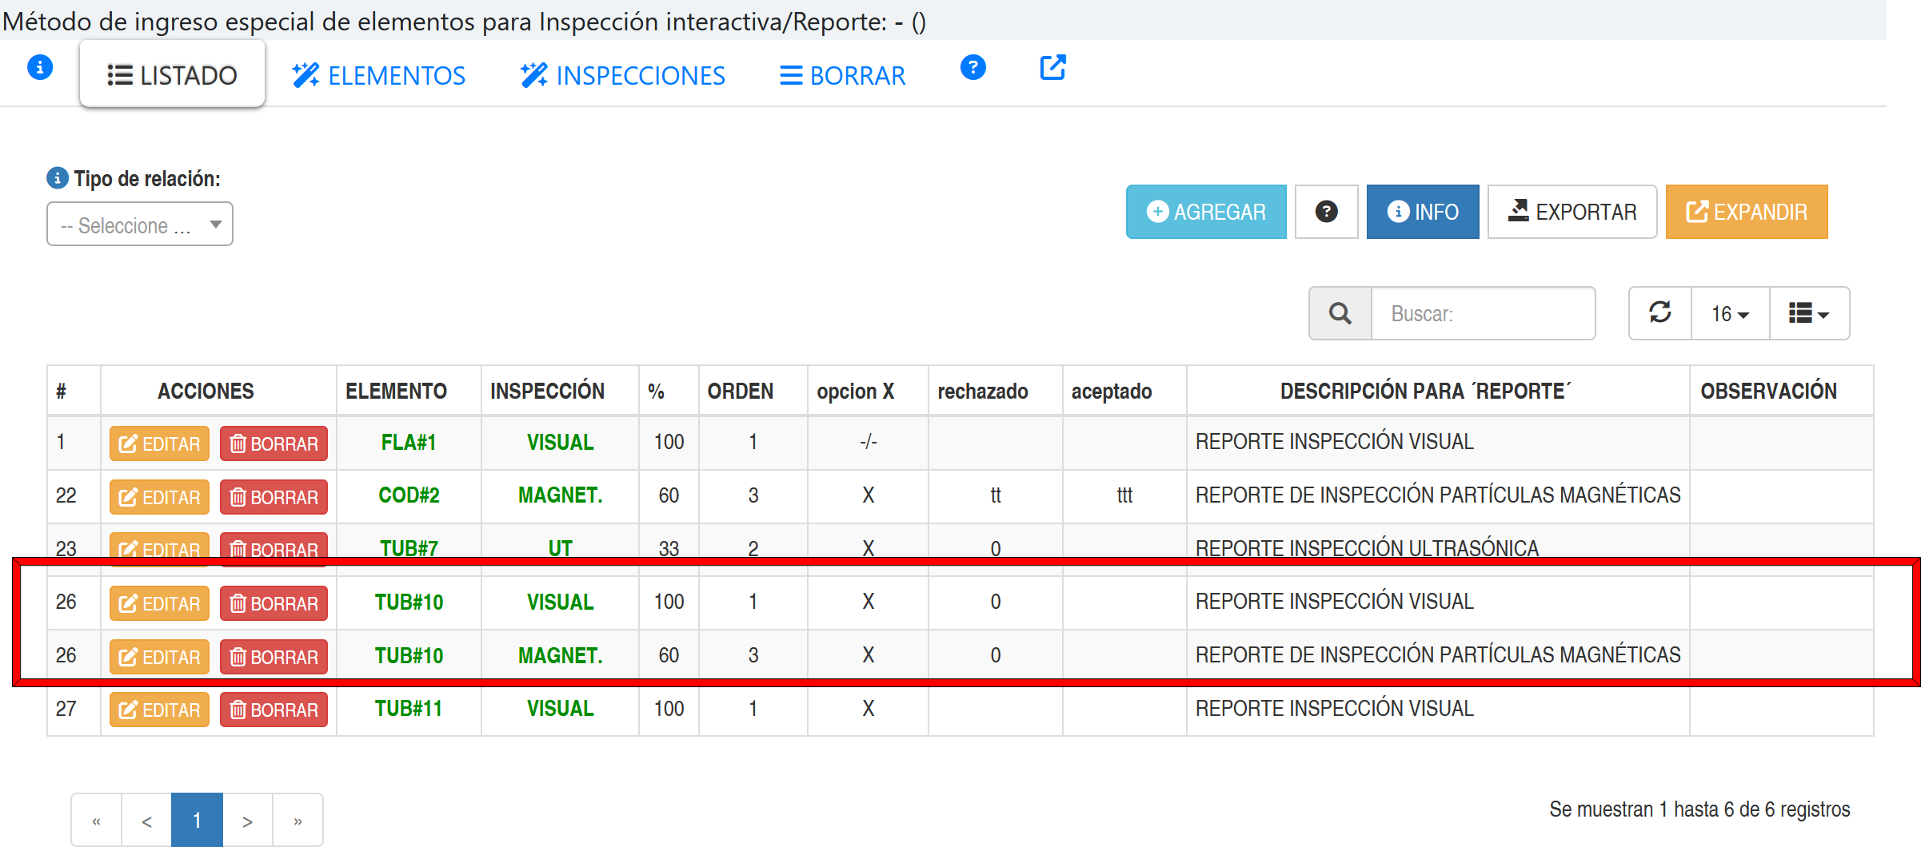1921x847 pixels.
Task: Select the BORRAR tab in the top menu
Action: coord(843,75)
